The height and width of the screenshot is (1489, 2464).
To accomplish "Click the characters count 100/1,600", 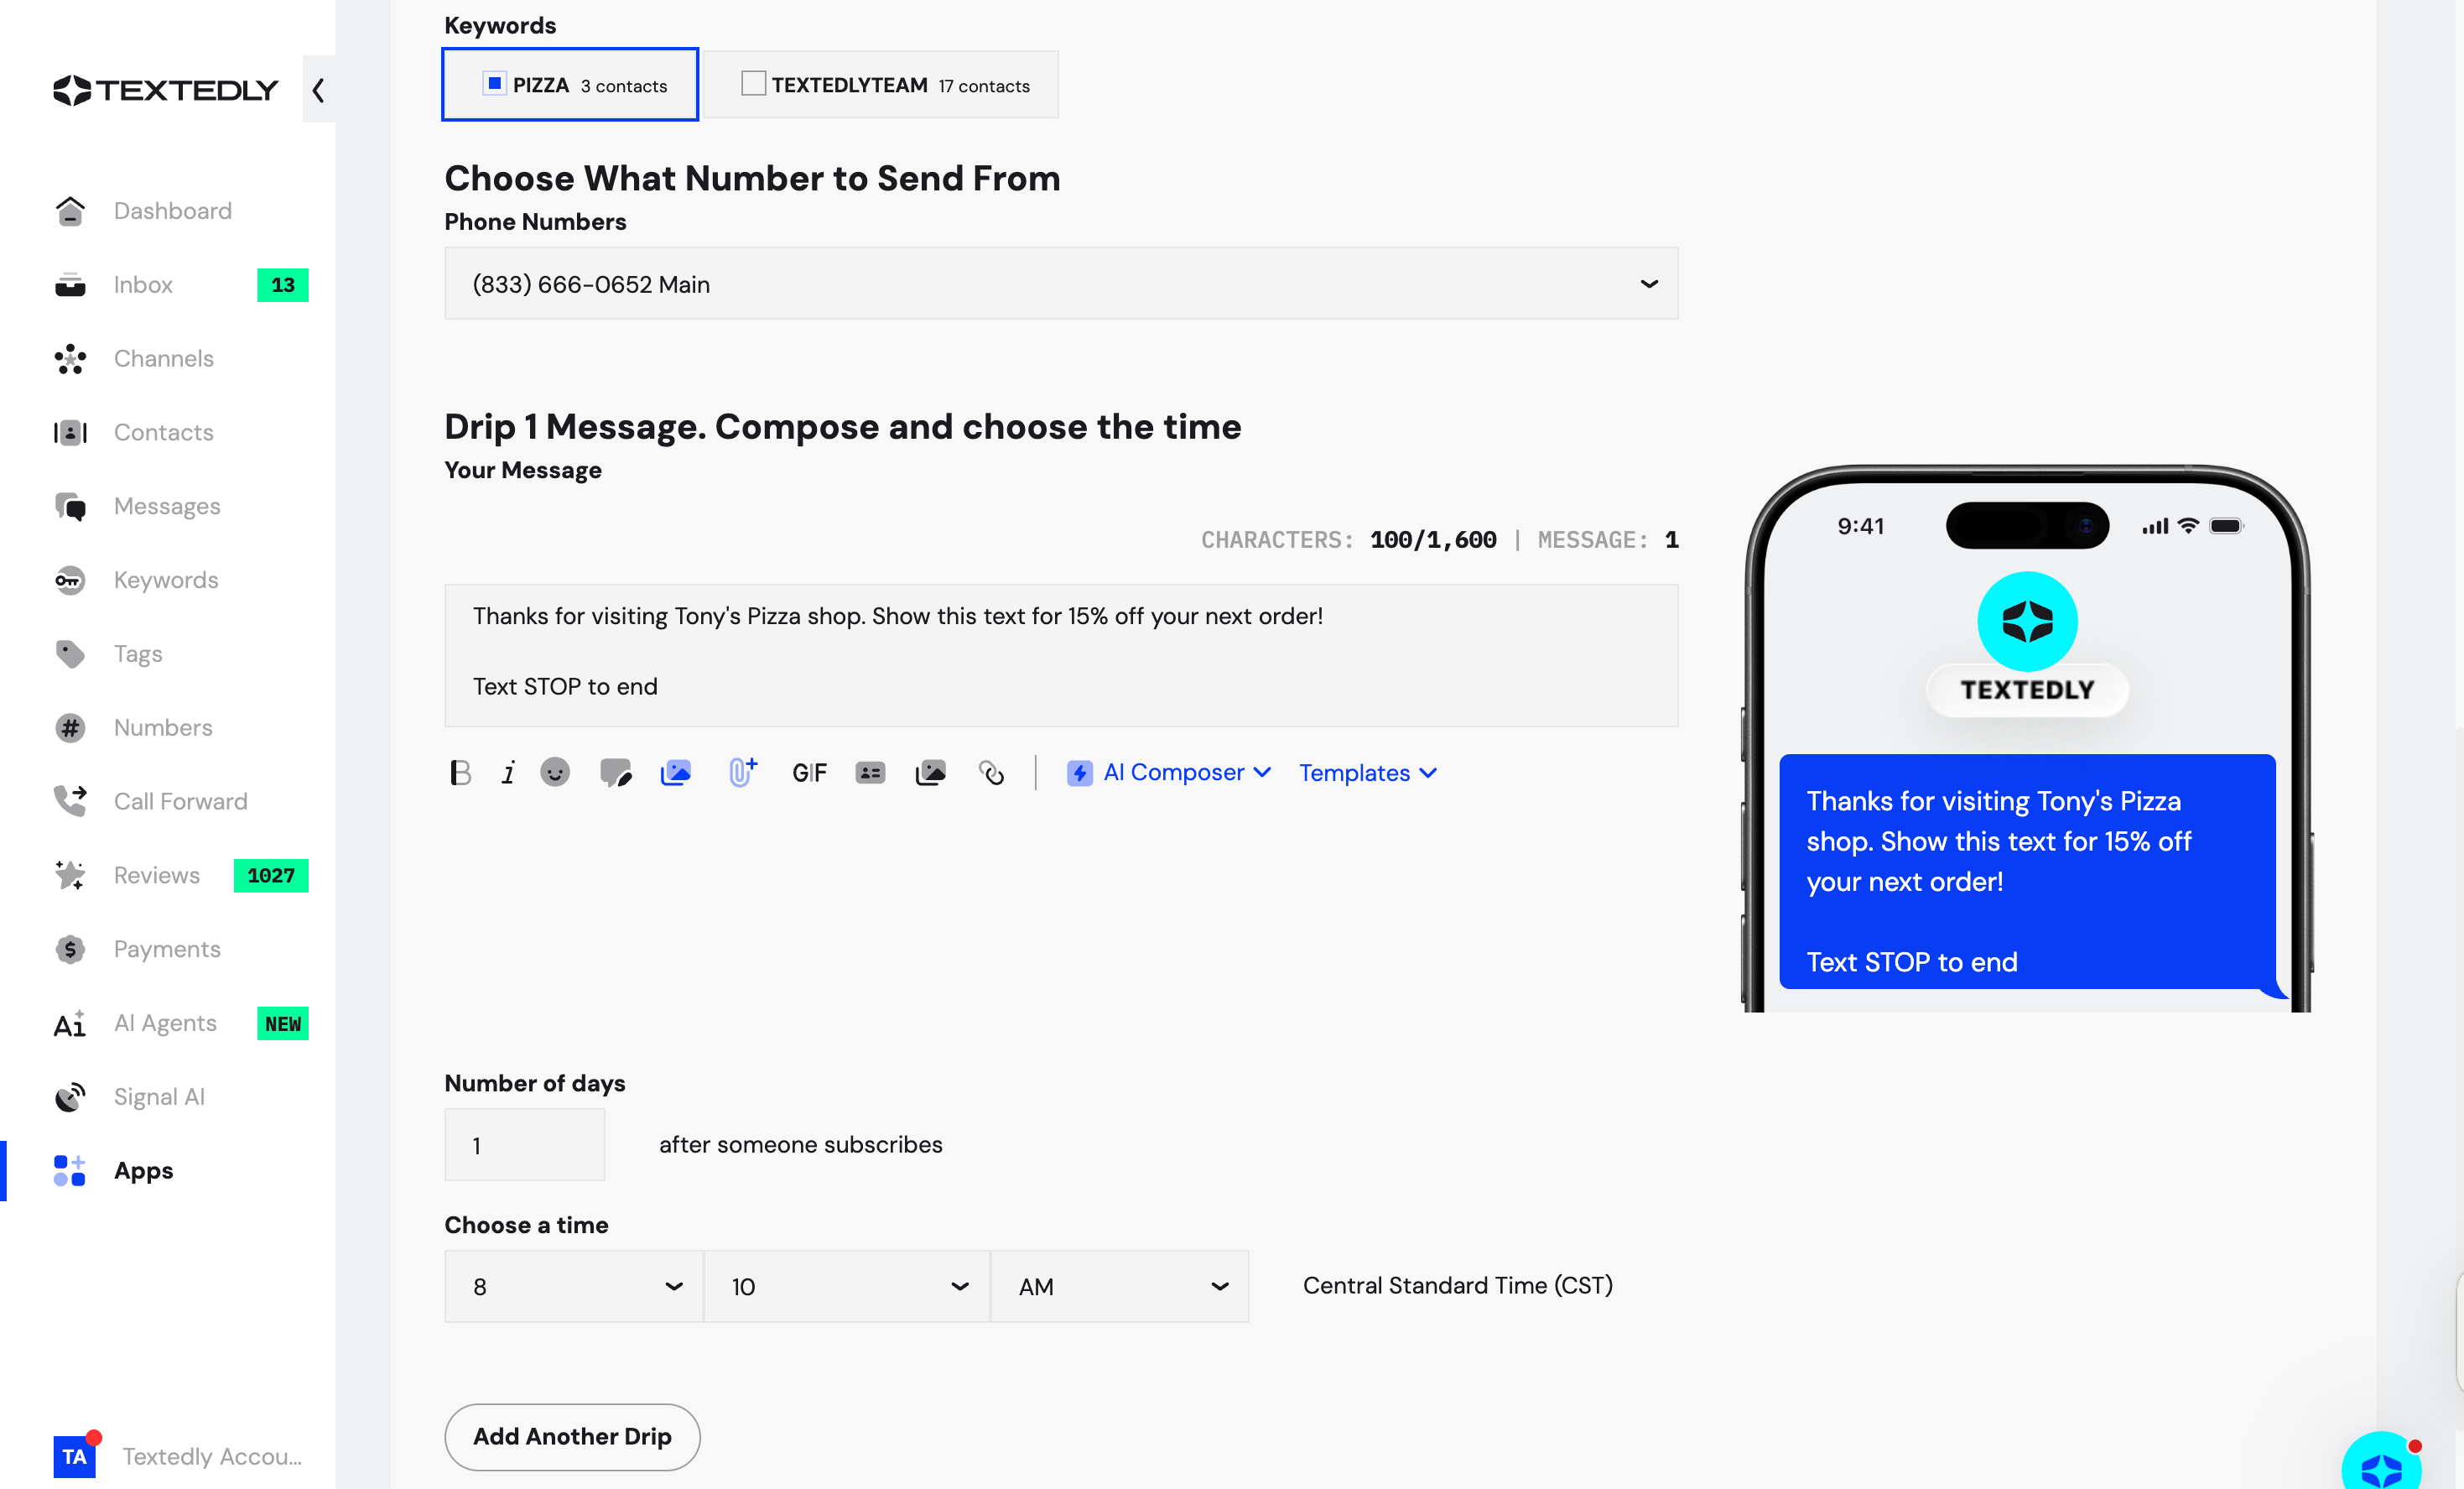I will point(1433,539).
